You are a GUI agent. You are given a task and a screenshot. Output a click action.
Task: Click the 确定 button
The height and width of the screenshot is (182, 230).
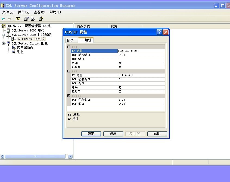coord(91,134)
